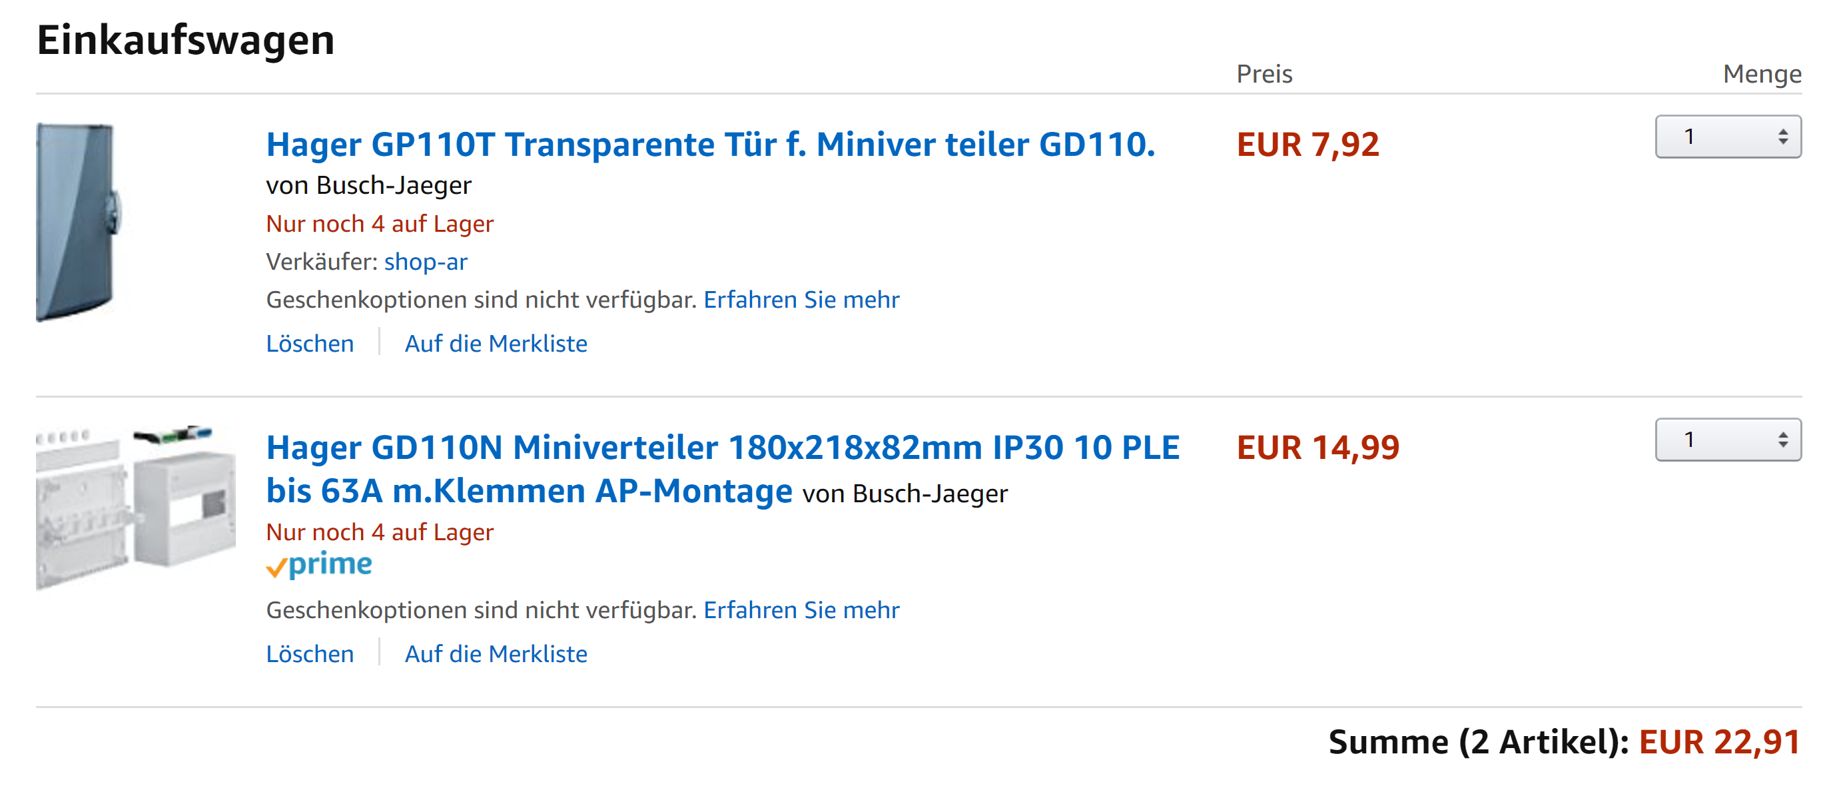Click the GD110N Miniverteiler product thumbnail
This screenshot has width=1845, height=800.
135,507
